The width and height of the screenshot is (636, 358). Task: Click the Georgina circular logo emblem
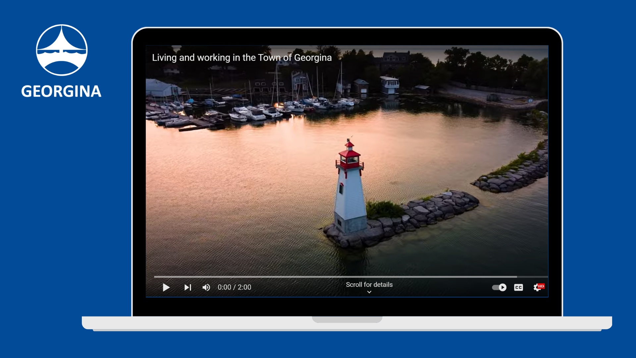(62, 50)
